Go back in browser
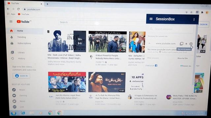The height and width of the screenshot is (118, 211). (8, 9)
